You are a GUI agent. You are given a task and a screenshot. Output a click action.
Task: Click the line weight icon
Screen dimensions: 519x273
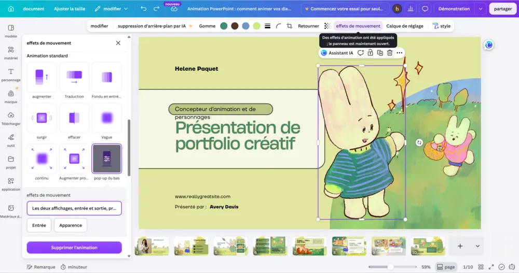click(x=267, y=26)
